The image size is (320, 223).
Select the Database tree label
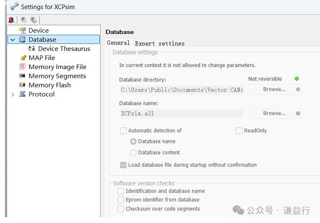(x=42, y=39)
